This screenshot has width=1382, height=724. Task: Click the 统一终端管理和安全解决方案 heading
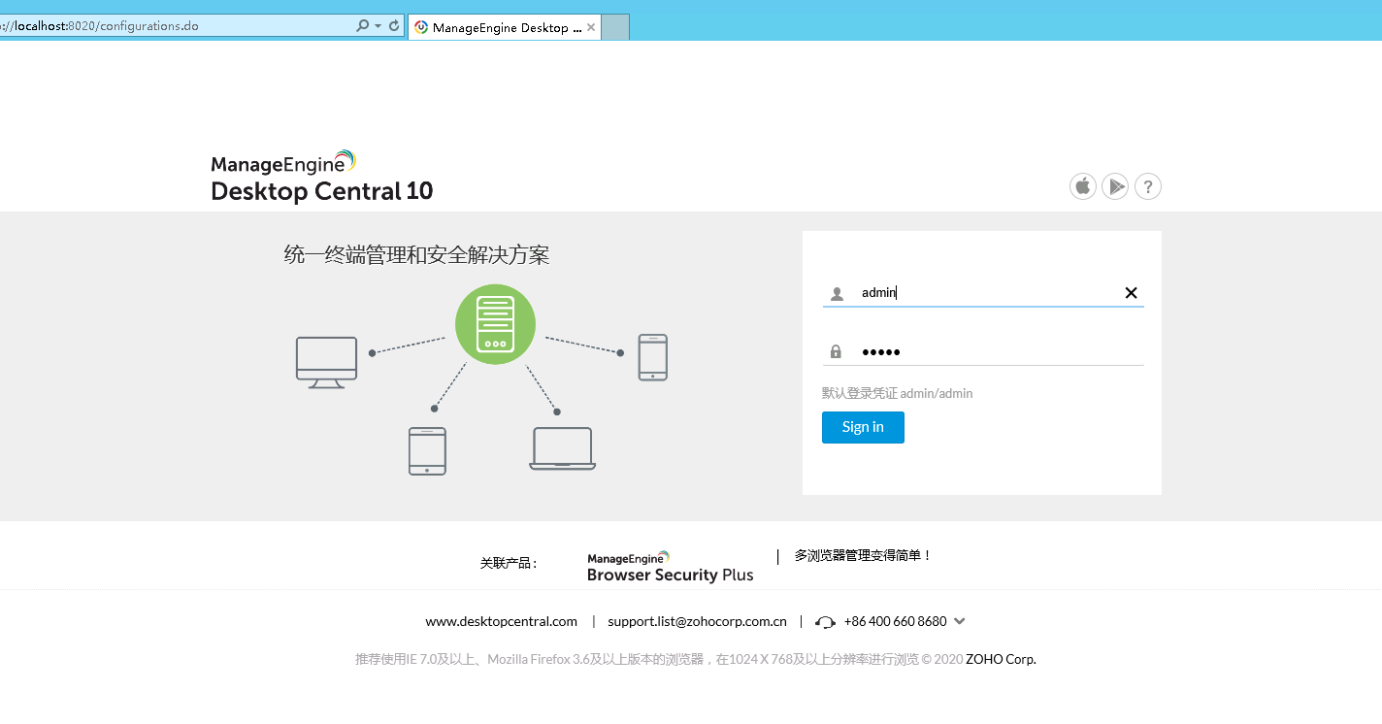pyautogui.click(x=416, y=255)
